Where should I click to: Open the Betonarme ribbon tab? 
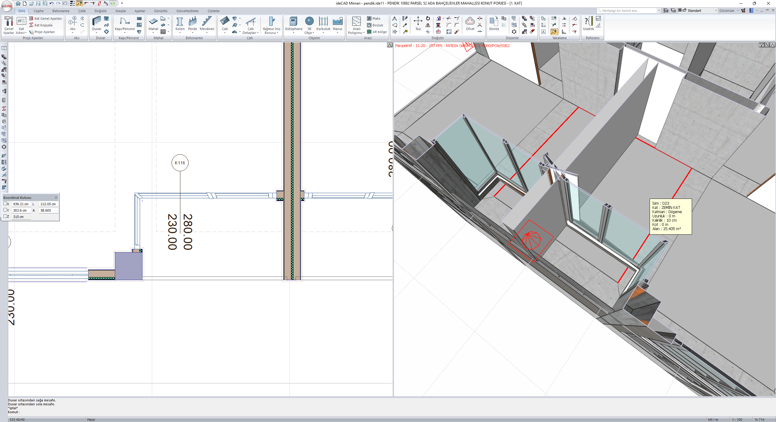pyautogui.click(x=61, y=11)
